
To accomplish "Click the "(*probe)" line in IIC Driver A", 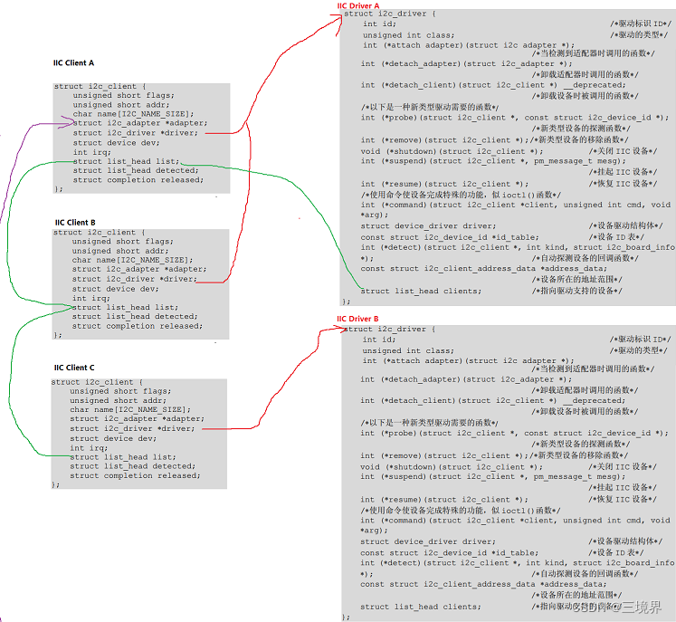I will (515, 118).
